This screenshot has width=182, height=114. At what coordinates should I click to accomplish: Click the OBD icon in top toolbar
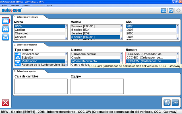tap(164, 11)
